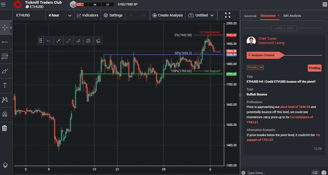This screenshot has width=328, height=175.
Task: Select the horizontal ray line tool in sidebar
Action: [x=5, y=42]
